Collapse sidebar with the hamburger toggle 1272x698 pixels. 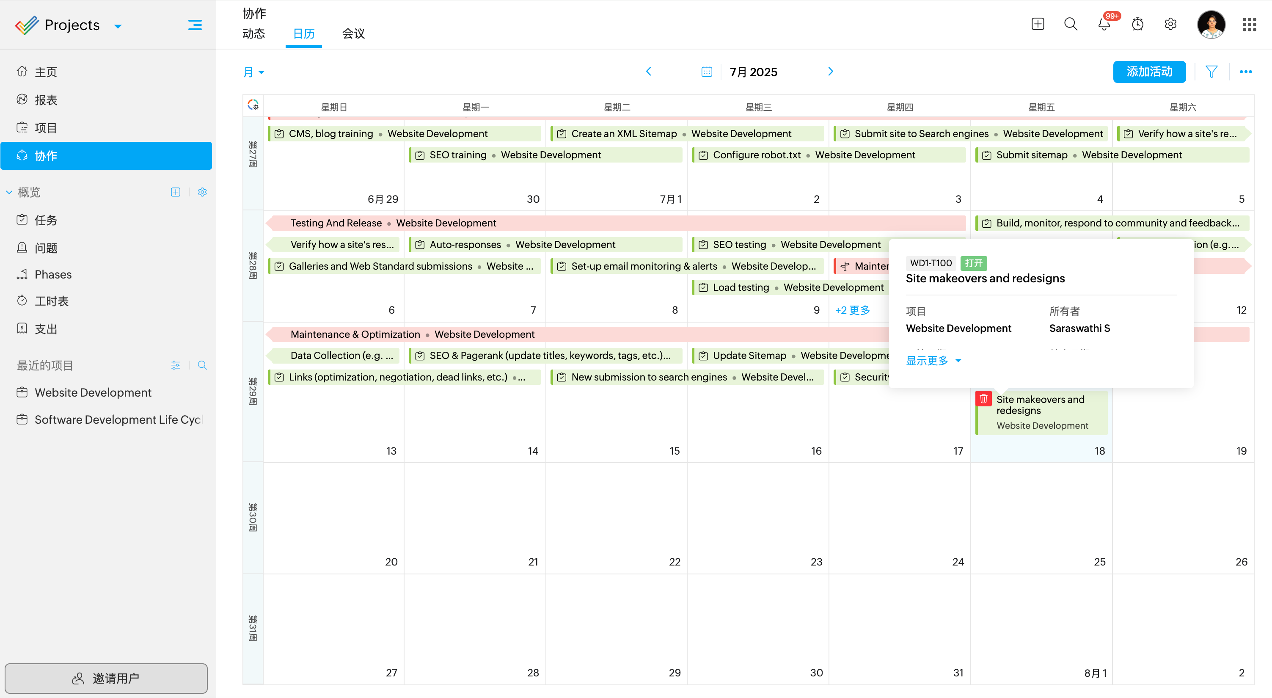tap(195, 25)
